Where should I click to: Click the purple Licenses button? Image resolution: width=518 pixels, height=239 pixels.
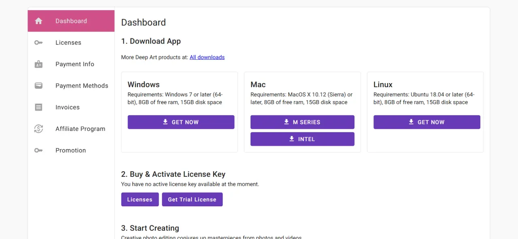[140, 199]
